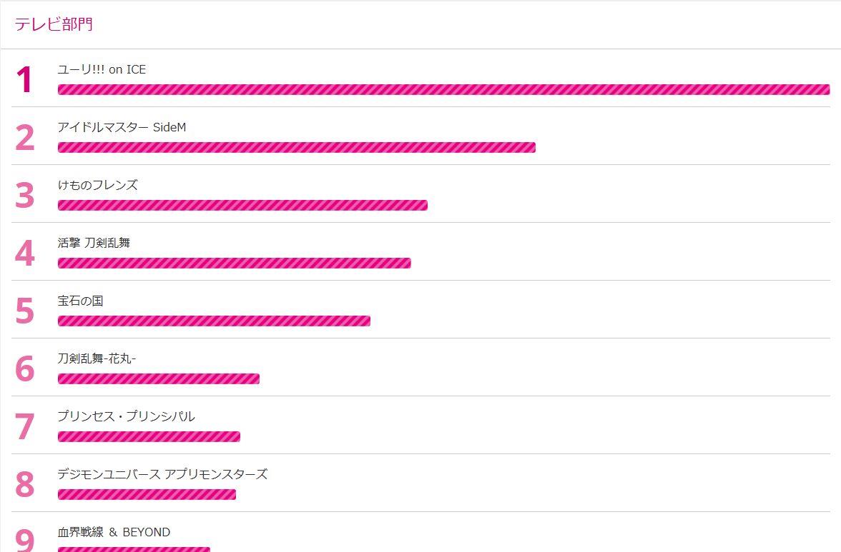Click the rank 3 number
Viewport: 841px width, 552px height.
click(24, 196)
